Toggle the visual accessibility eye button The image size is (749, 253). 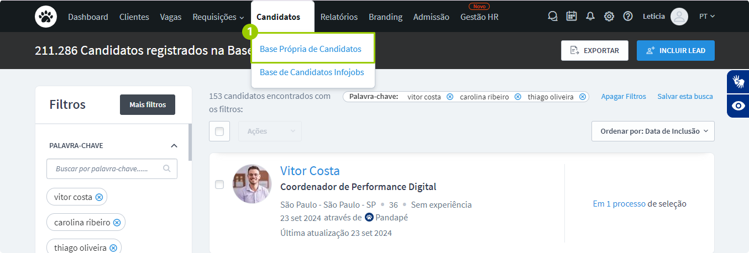pos(738,106)
